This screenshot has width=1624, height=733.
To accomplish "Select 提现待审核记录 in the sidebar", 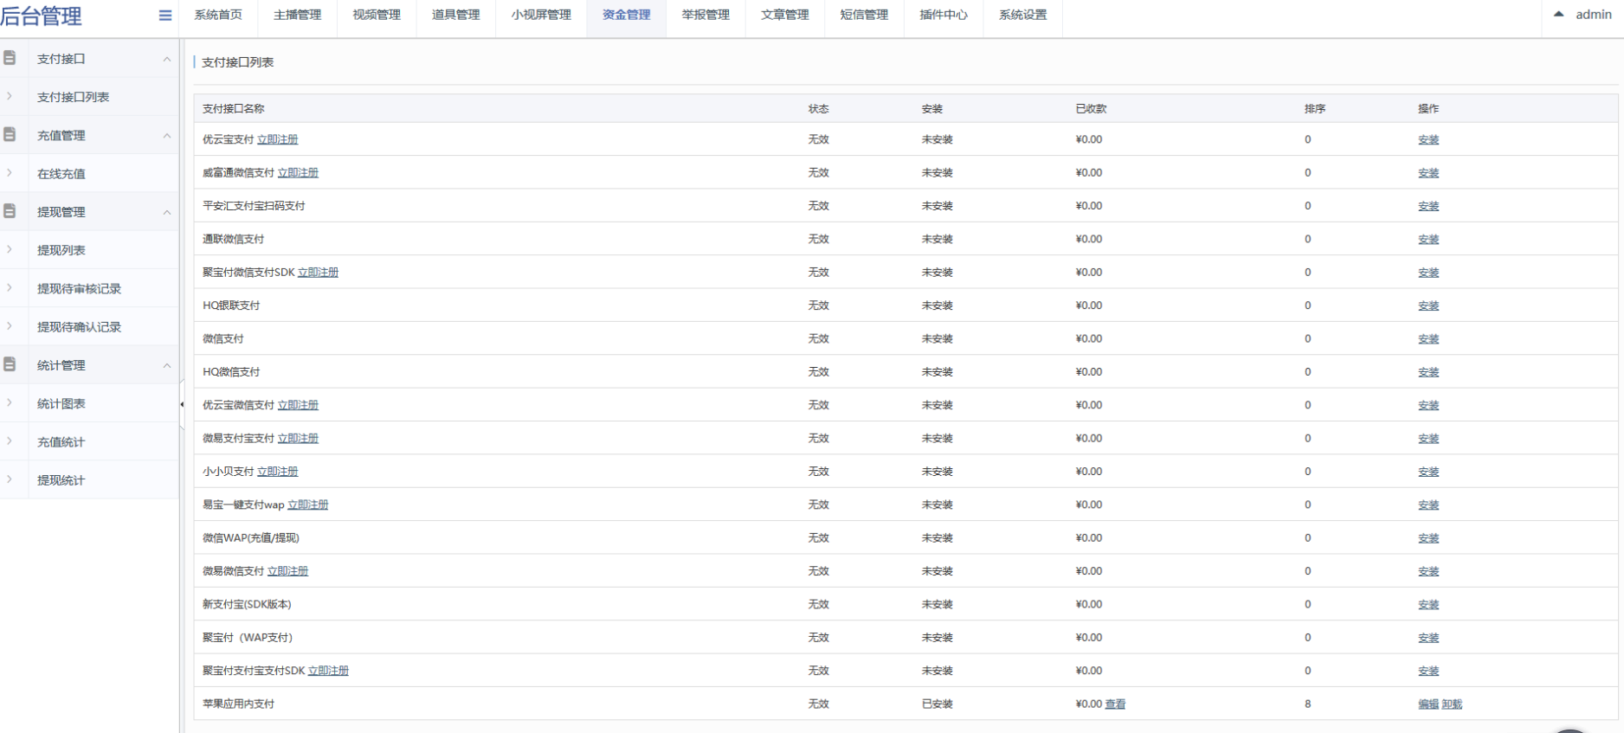I will click(79, 288).
